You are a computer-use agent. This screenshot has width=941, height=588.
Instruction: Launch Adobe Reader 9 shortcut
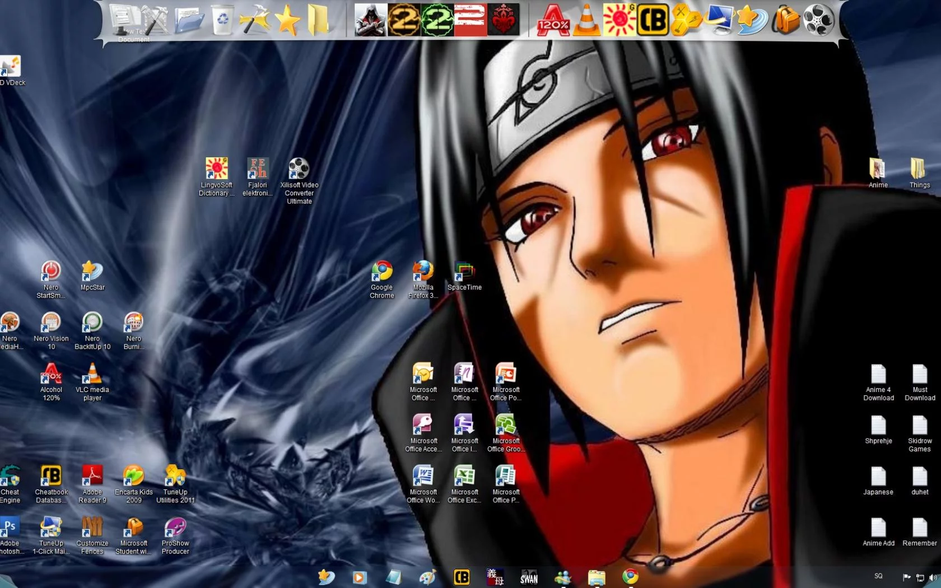[x=92, y=484]
